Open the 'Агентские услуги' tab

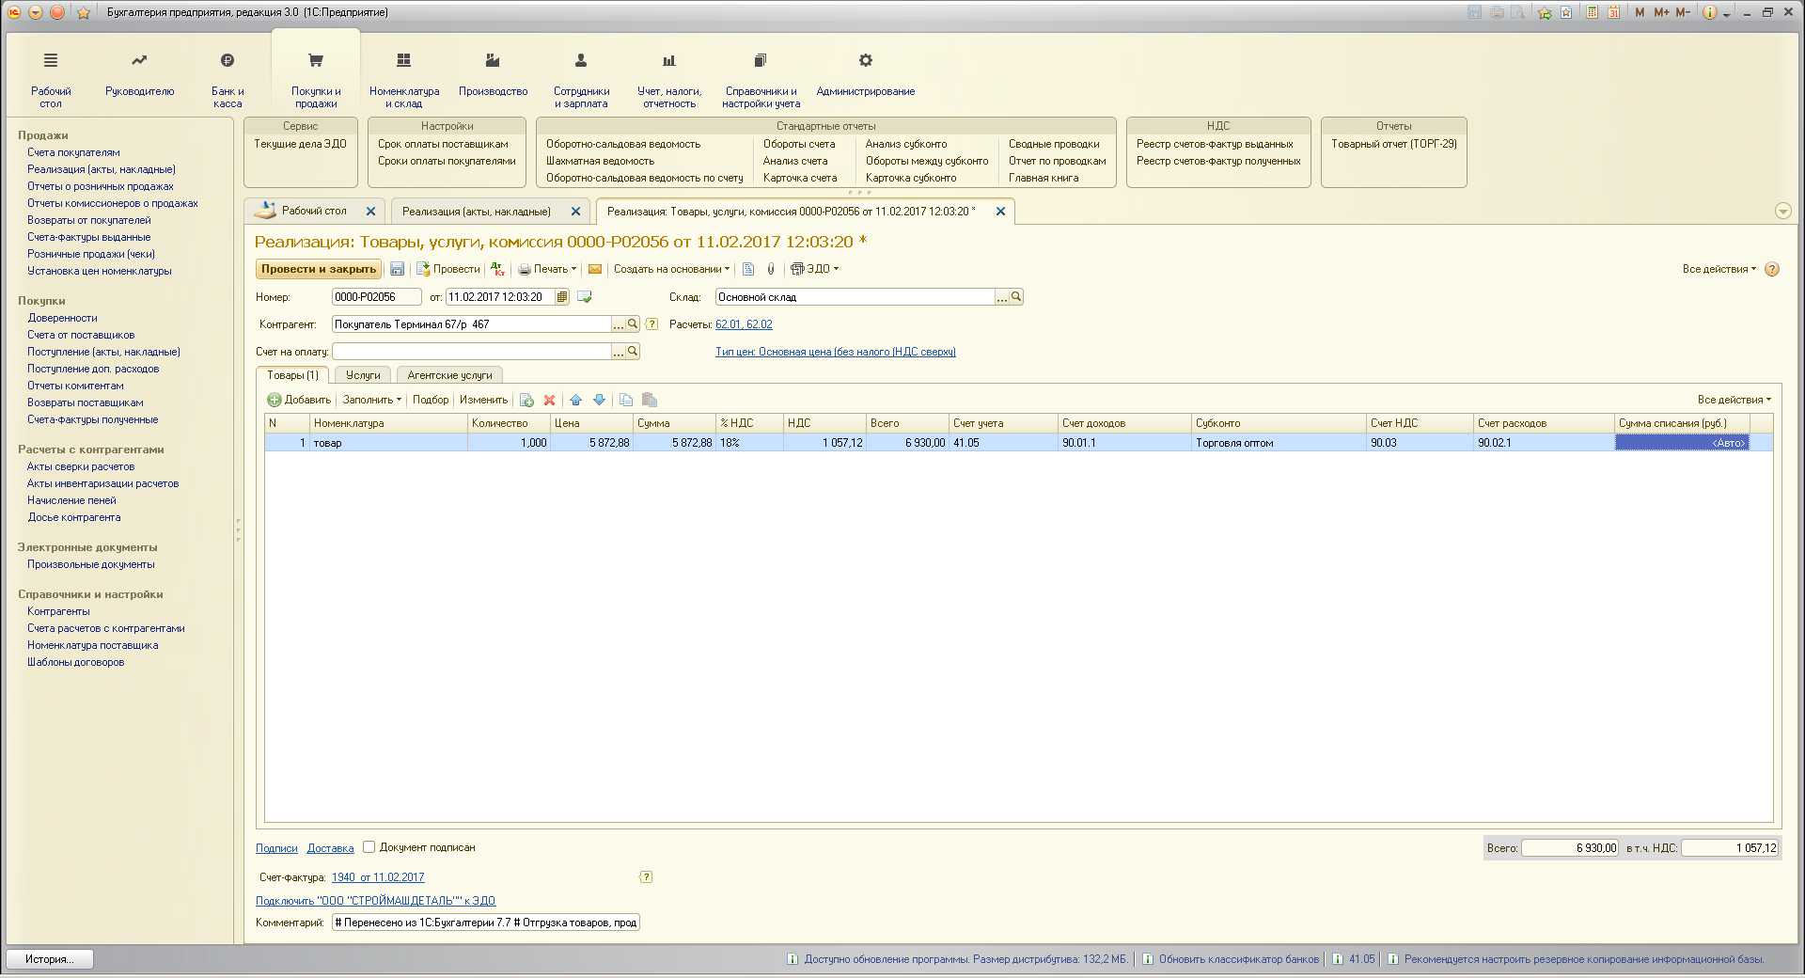pyautogui.click(x=449, y=375)
